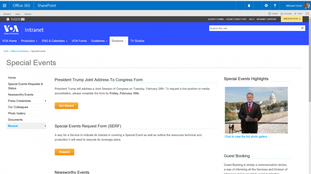Click President Trump Joint Address heading
Screen dimensions: 311x174
tap(99, 80)
